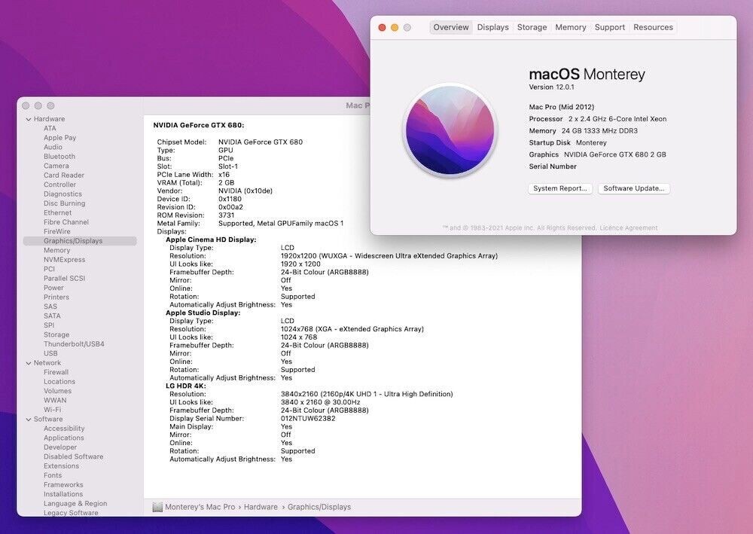Switch to the Overview tab

tap(451, 27)
